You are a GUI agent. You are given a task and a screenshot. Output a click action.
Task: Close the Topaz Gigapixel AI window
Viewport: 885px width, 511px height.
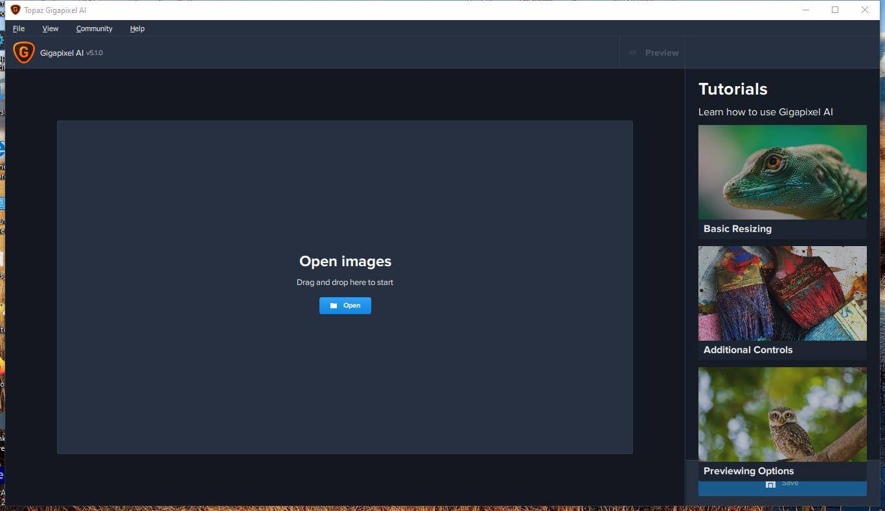[x=865, y=10]
